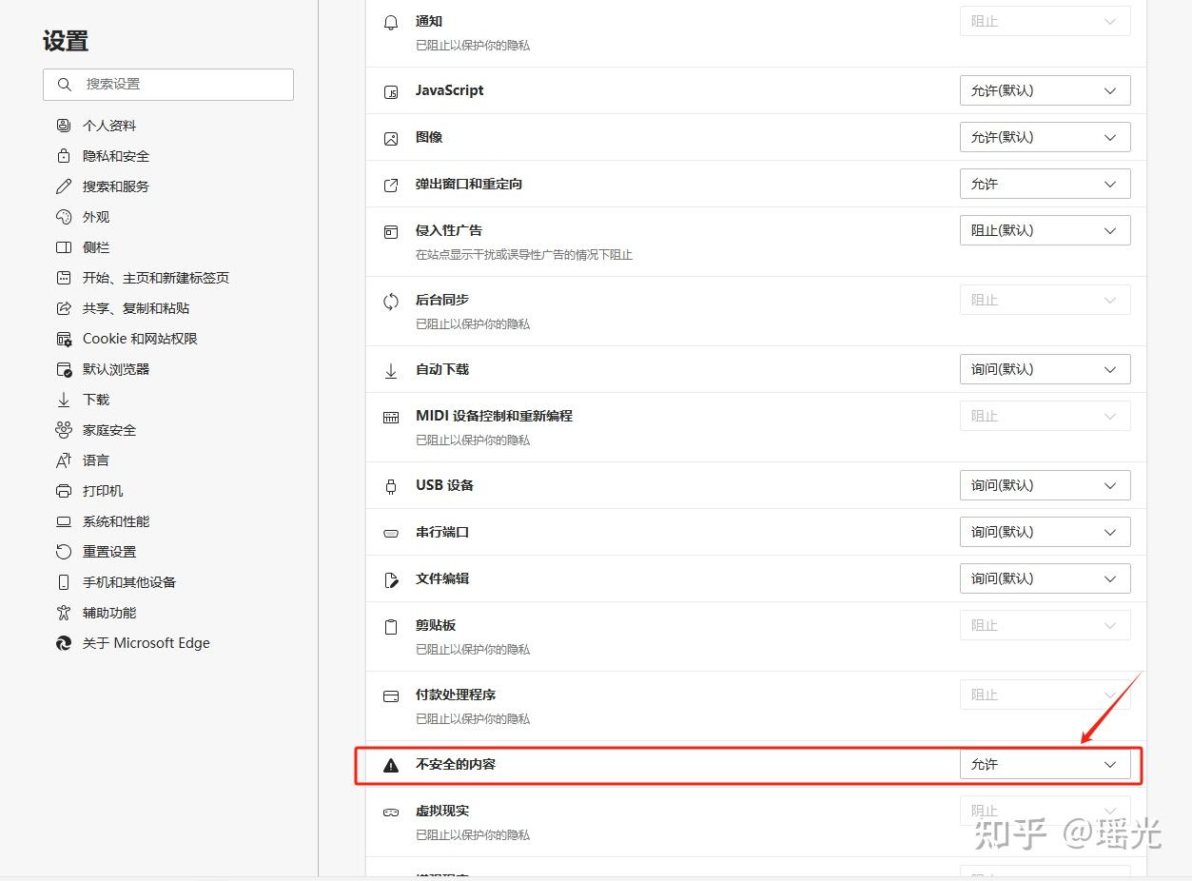Open the 侵入性广告 permission dropdown
Screen dimensions: 1192x881
[1045, 230]
